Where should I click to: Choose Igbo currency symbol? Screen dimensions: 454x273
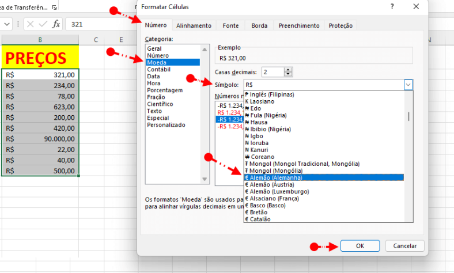tap(324, 136)
